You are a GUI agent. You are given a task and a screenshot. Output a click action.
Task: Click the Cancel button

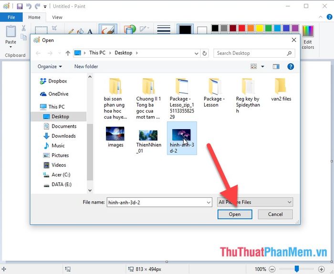(275, 214)
